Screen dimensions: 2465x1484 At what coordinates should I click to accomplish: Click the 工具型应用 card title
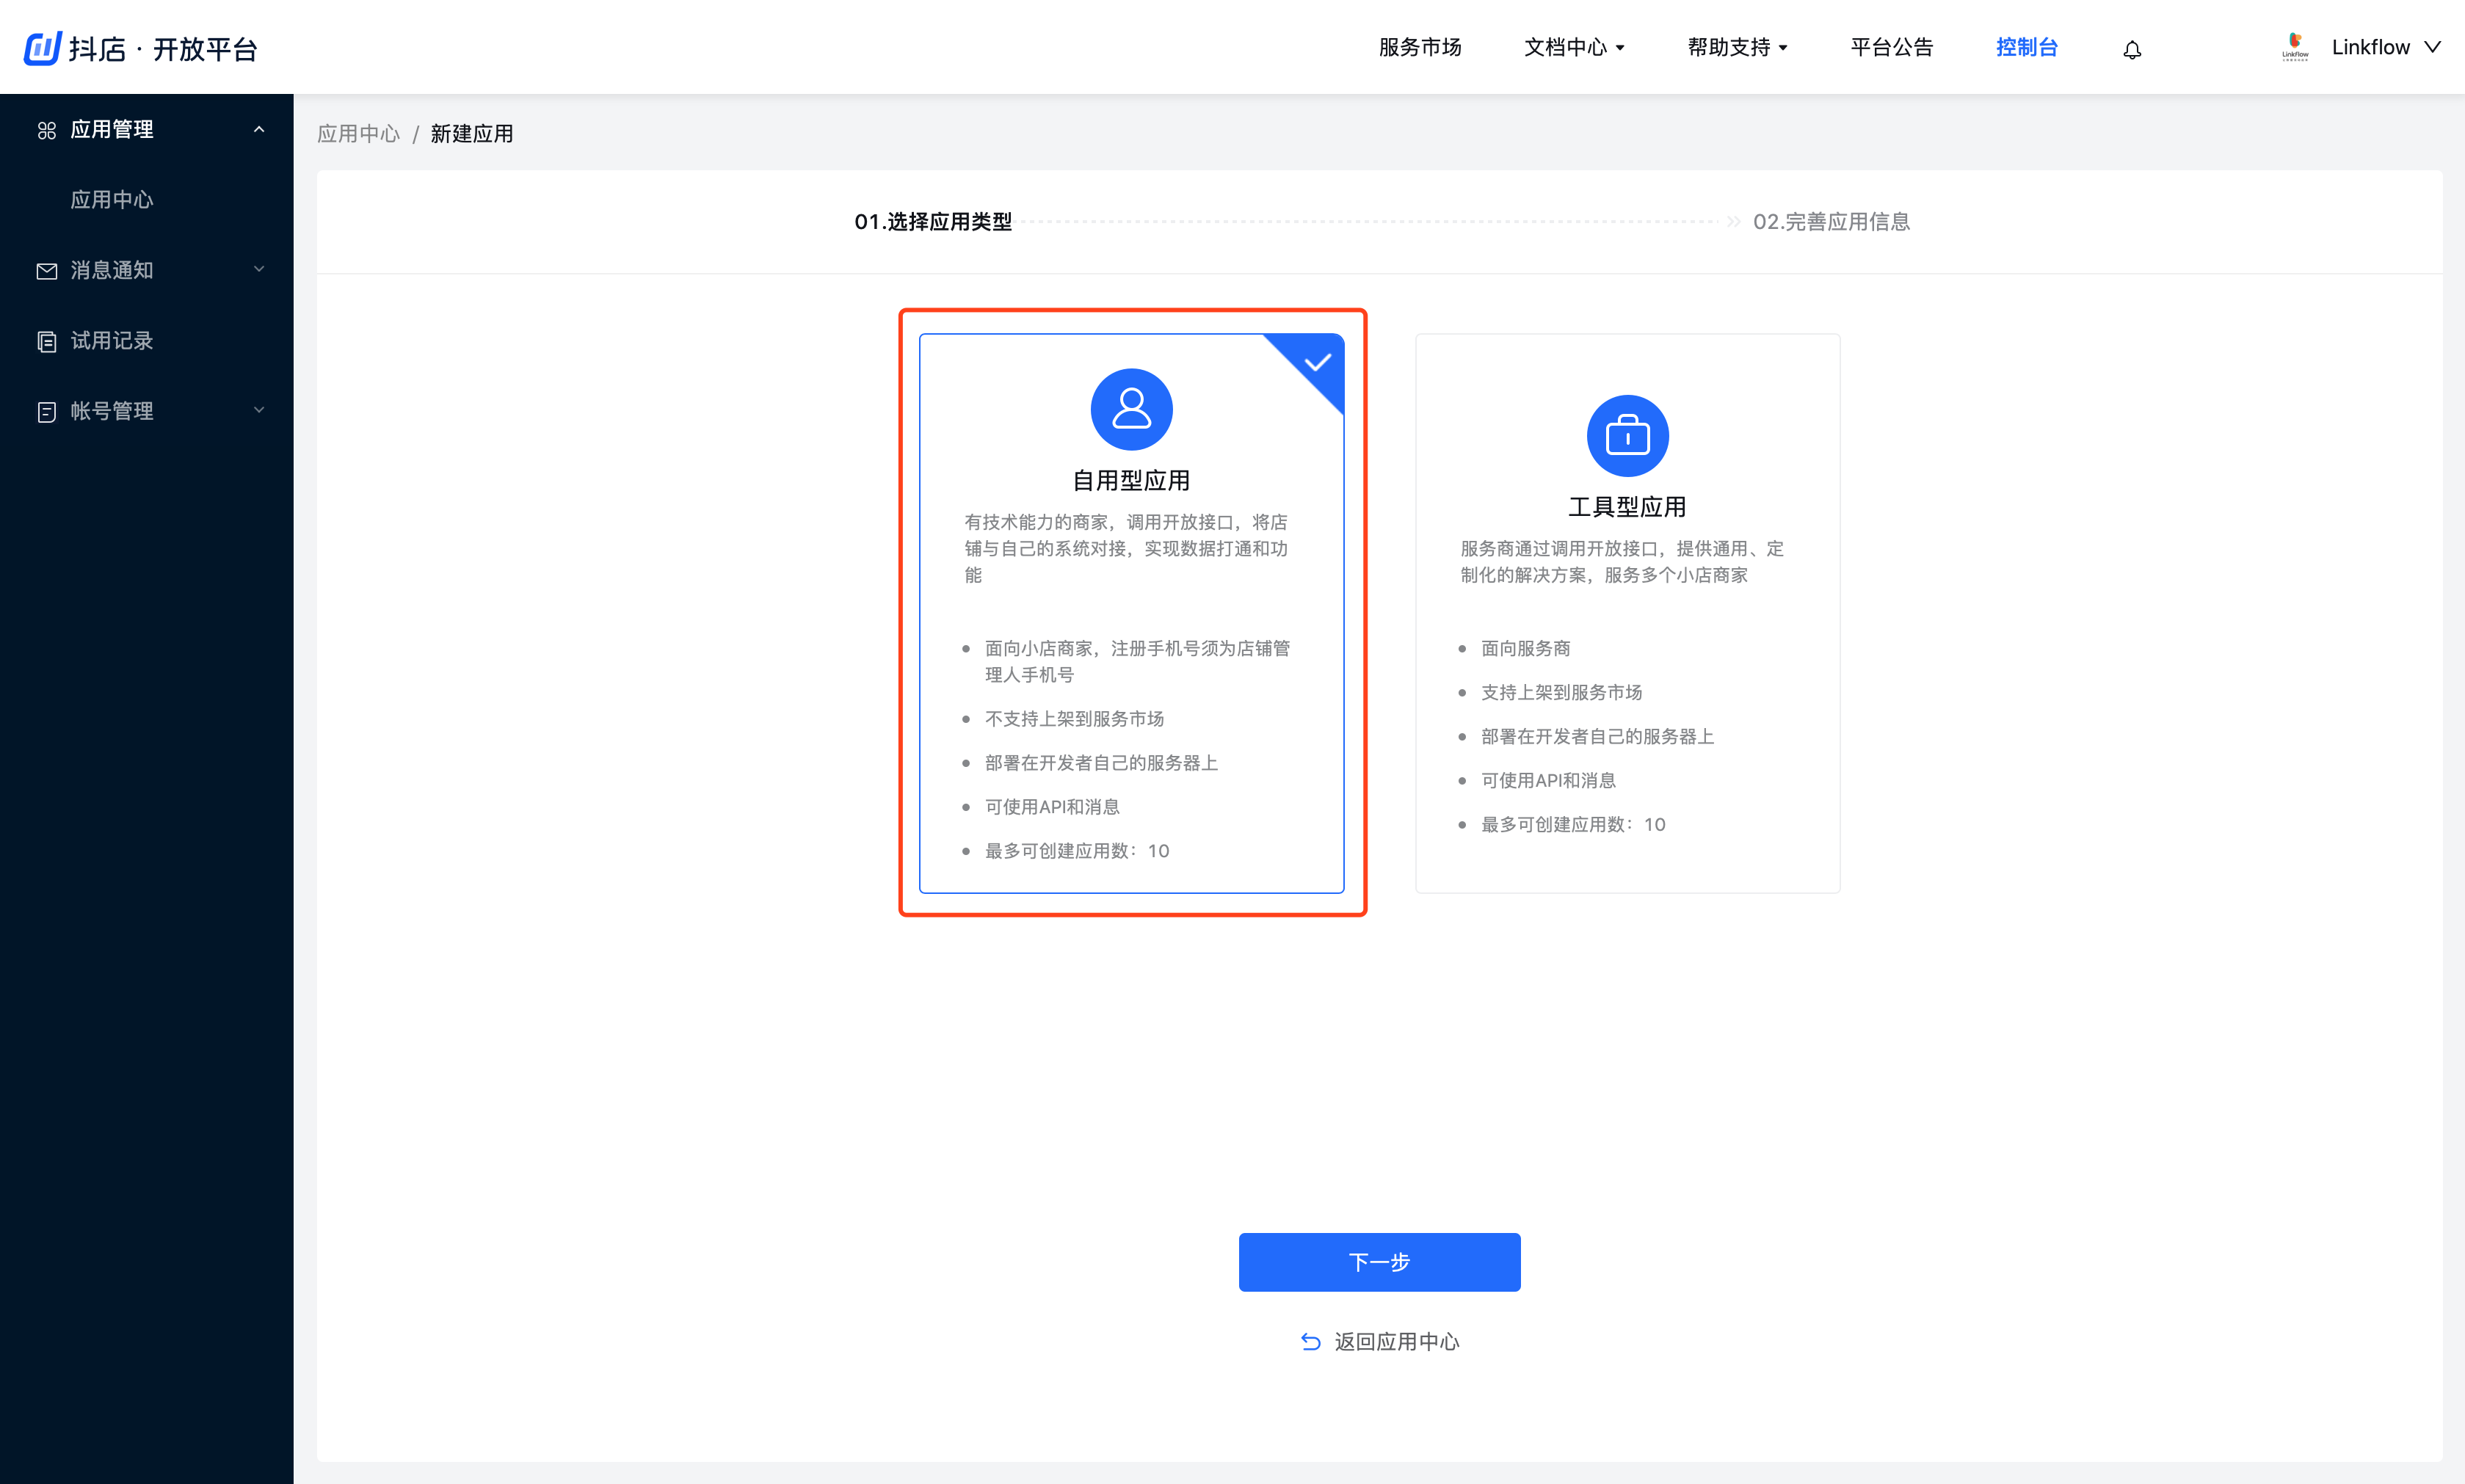pyautogui.click(x=1627, y=507)
